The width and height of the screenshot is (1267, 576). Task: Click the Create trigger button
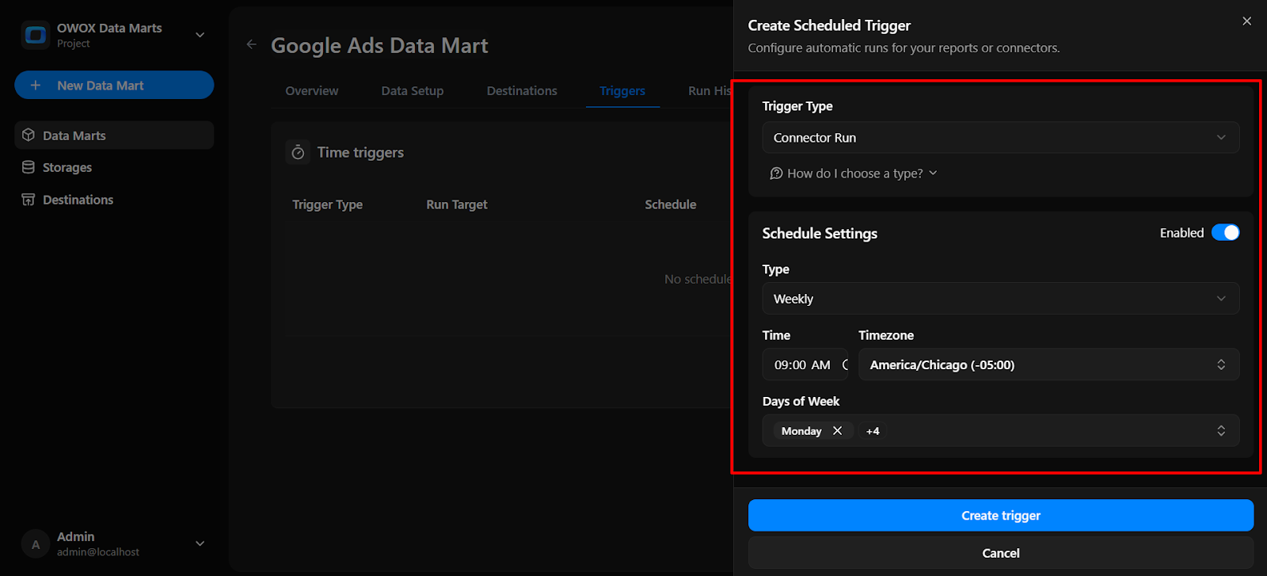click(1001, 516)
